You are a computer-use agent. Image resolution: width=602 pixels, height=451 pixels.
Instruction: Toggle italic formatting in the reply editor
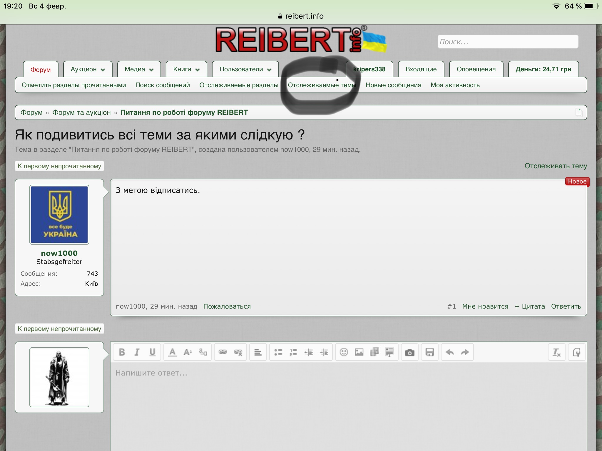pos(137,352)
